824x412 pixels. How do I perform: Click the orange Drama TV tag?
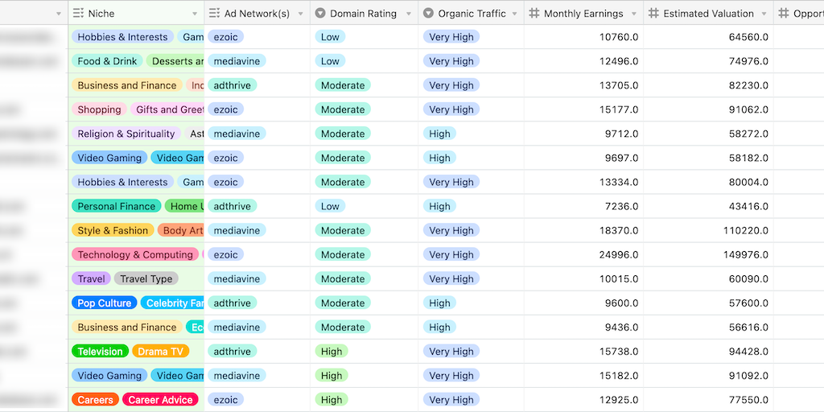[161, 352]
